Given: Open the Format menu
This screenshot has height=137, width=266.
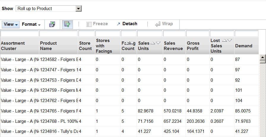Looking at the screenshot, I should tap(31, 24).
